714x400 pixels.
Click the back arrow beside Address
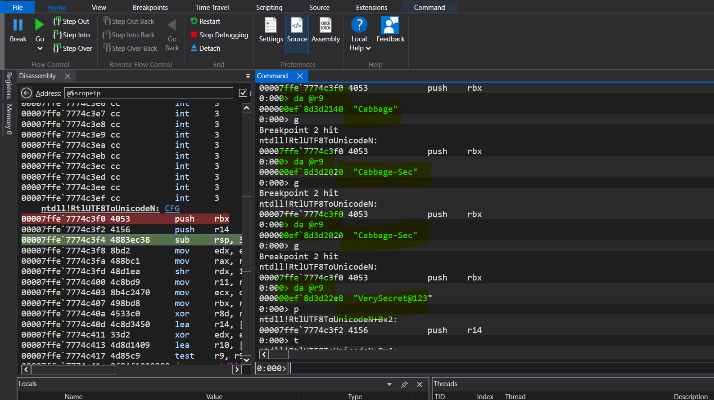click(27, 93)
